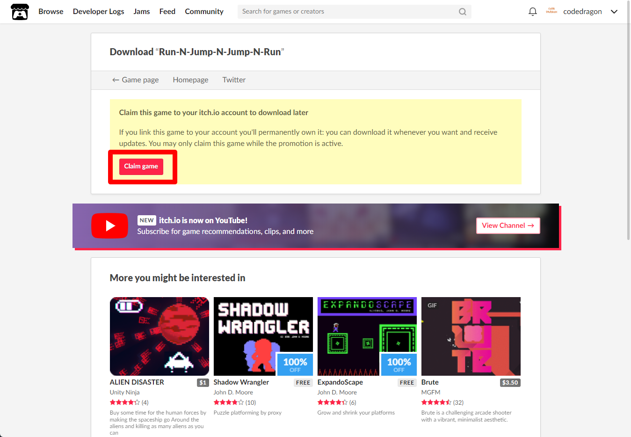
Task: Click ALIEN DISASTER star rating
Action: (125, 402)
